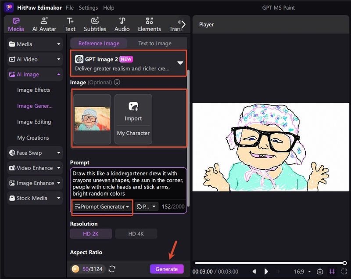
Task: Switch to Reference Image tab
Action: point(99,43)
